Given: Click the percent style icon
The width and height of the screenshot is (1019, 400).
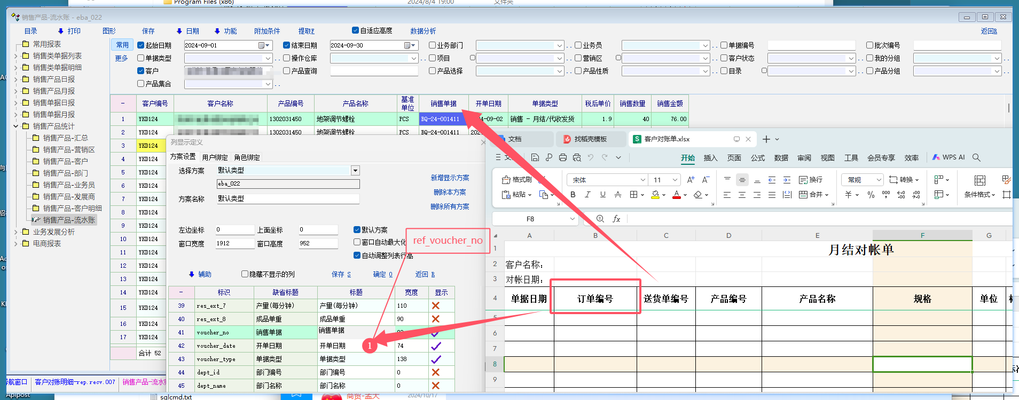Looking at the screenshot, I should [x=871, y=195].
